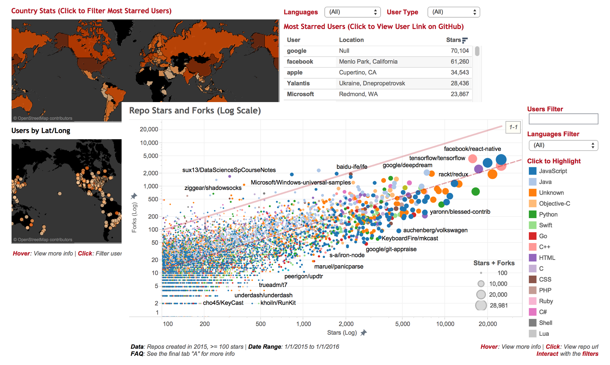Open the Languages dropdown at top

click(x=352, y=12)
